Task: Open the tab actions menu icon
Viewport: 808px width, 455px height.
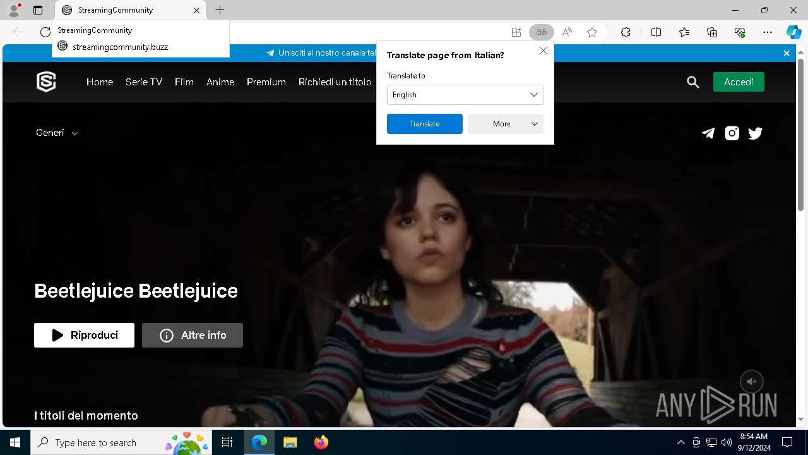Action: 38,10
